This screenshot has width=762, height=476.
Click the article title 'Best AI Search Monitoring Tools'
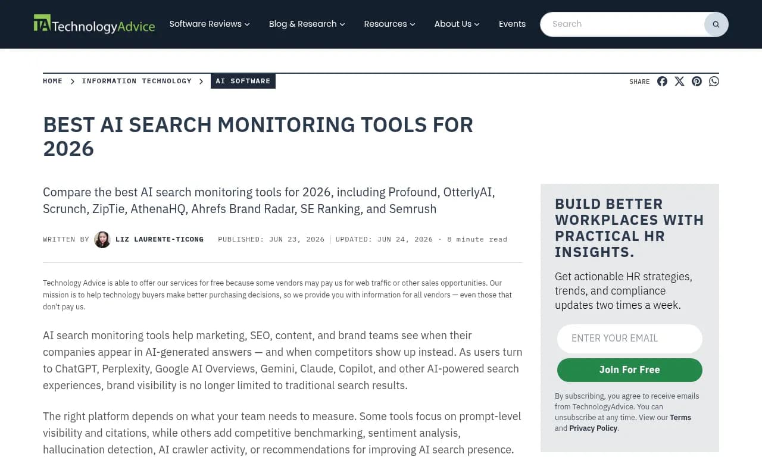tap(258, 137)
